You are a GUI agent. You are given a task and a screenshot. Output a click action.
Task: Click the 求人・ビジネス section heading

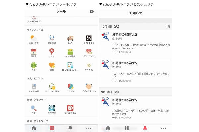click(x=35, y=78)
